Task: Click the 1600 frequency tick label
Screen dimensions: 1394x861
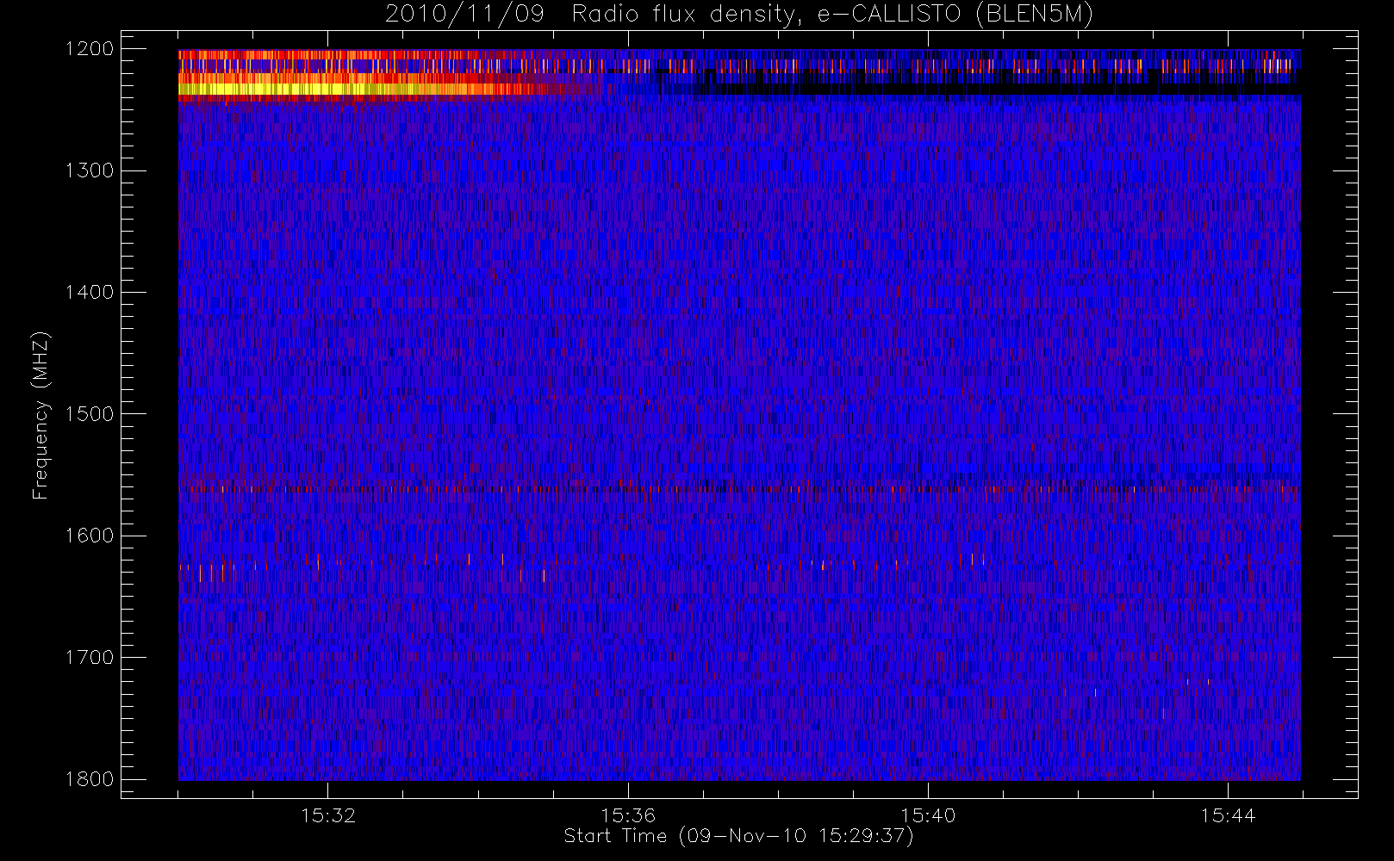Action: coord(90,536)
